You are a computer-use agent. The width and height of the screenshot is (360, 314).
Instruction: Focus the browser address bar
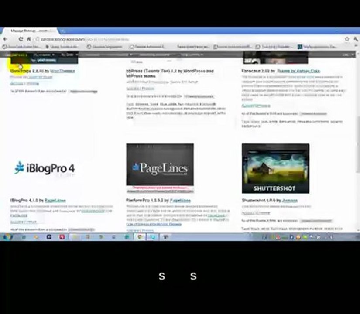[x=188, y=39]
